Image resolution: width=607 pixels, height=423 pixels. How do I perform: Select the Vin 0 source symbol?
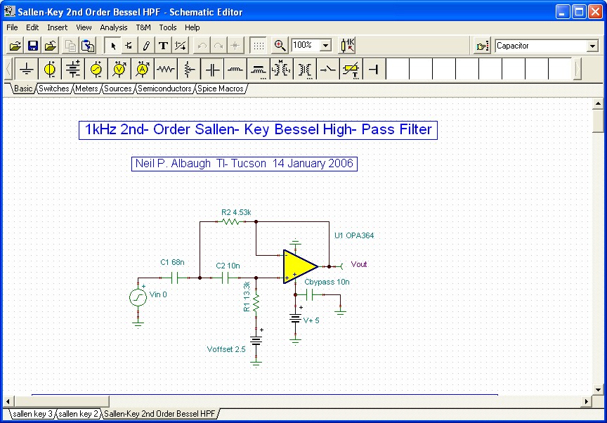point(138,298)
